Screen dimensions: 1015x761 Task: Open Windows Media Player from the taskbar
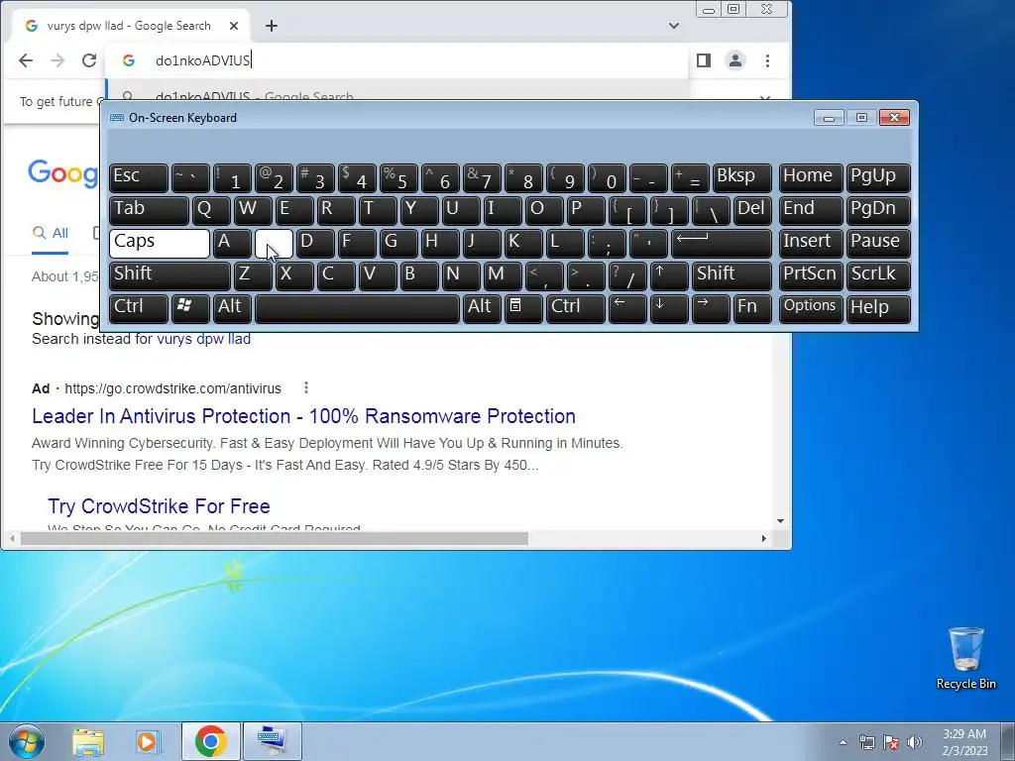[x=149, y=741]
